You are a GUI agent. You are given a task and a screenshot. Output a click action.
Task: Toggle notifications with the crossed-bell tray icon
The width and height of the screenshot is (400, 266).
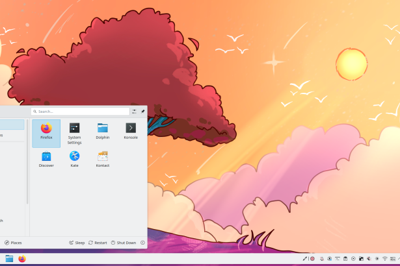[321, 259]
